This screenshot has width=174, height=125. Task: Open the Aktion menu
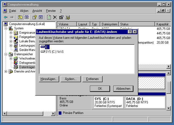pos(24,11)
